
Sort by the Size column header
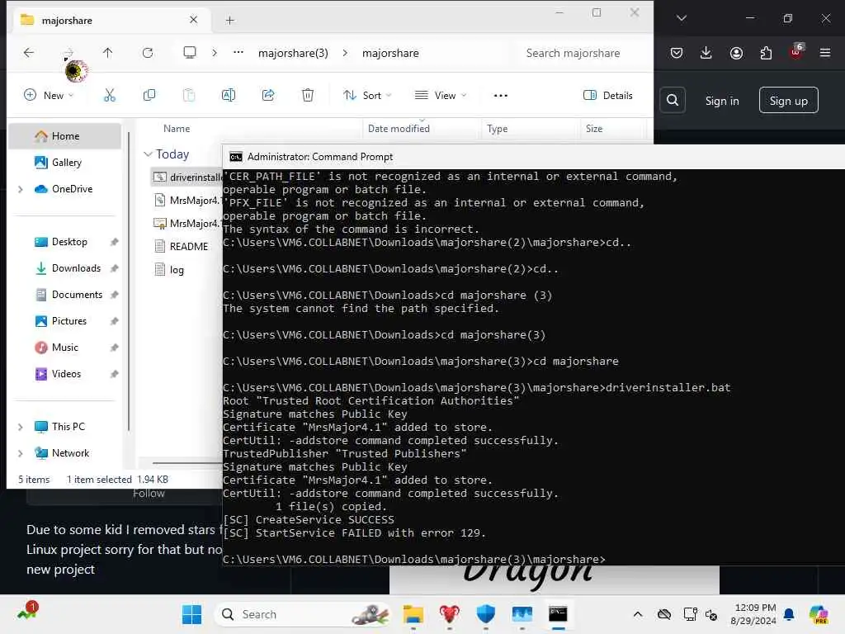click(x=594, y=129)
